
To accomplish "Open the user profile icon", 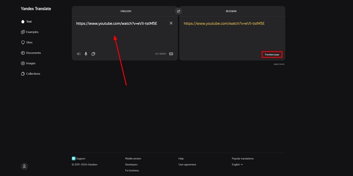I will (24, 166).
